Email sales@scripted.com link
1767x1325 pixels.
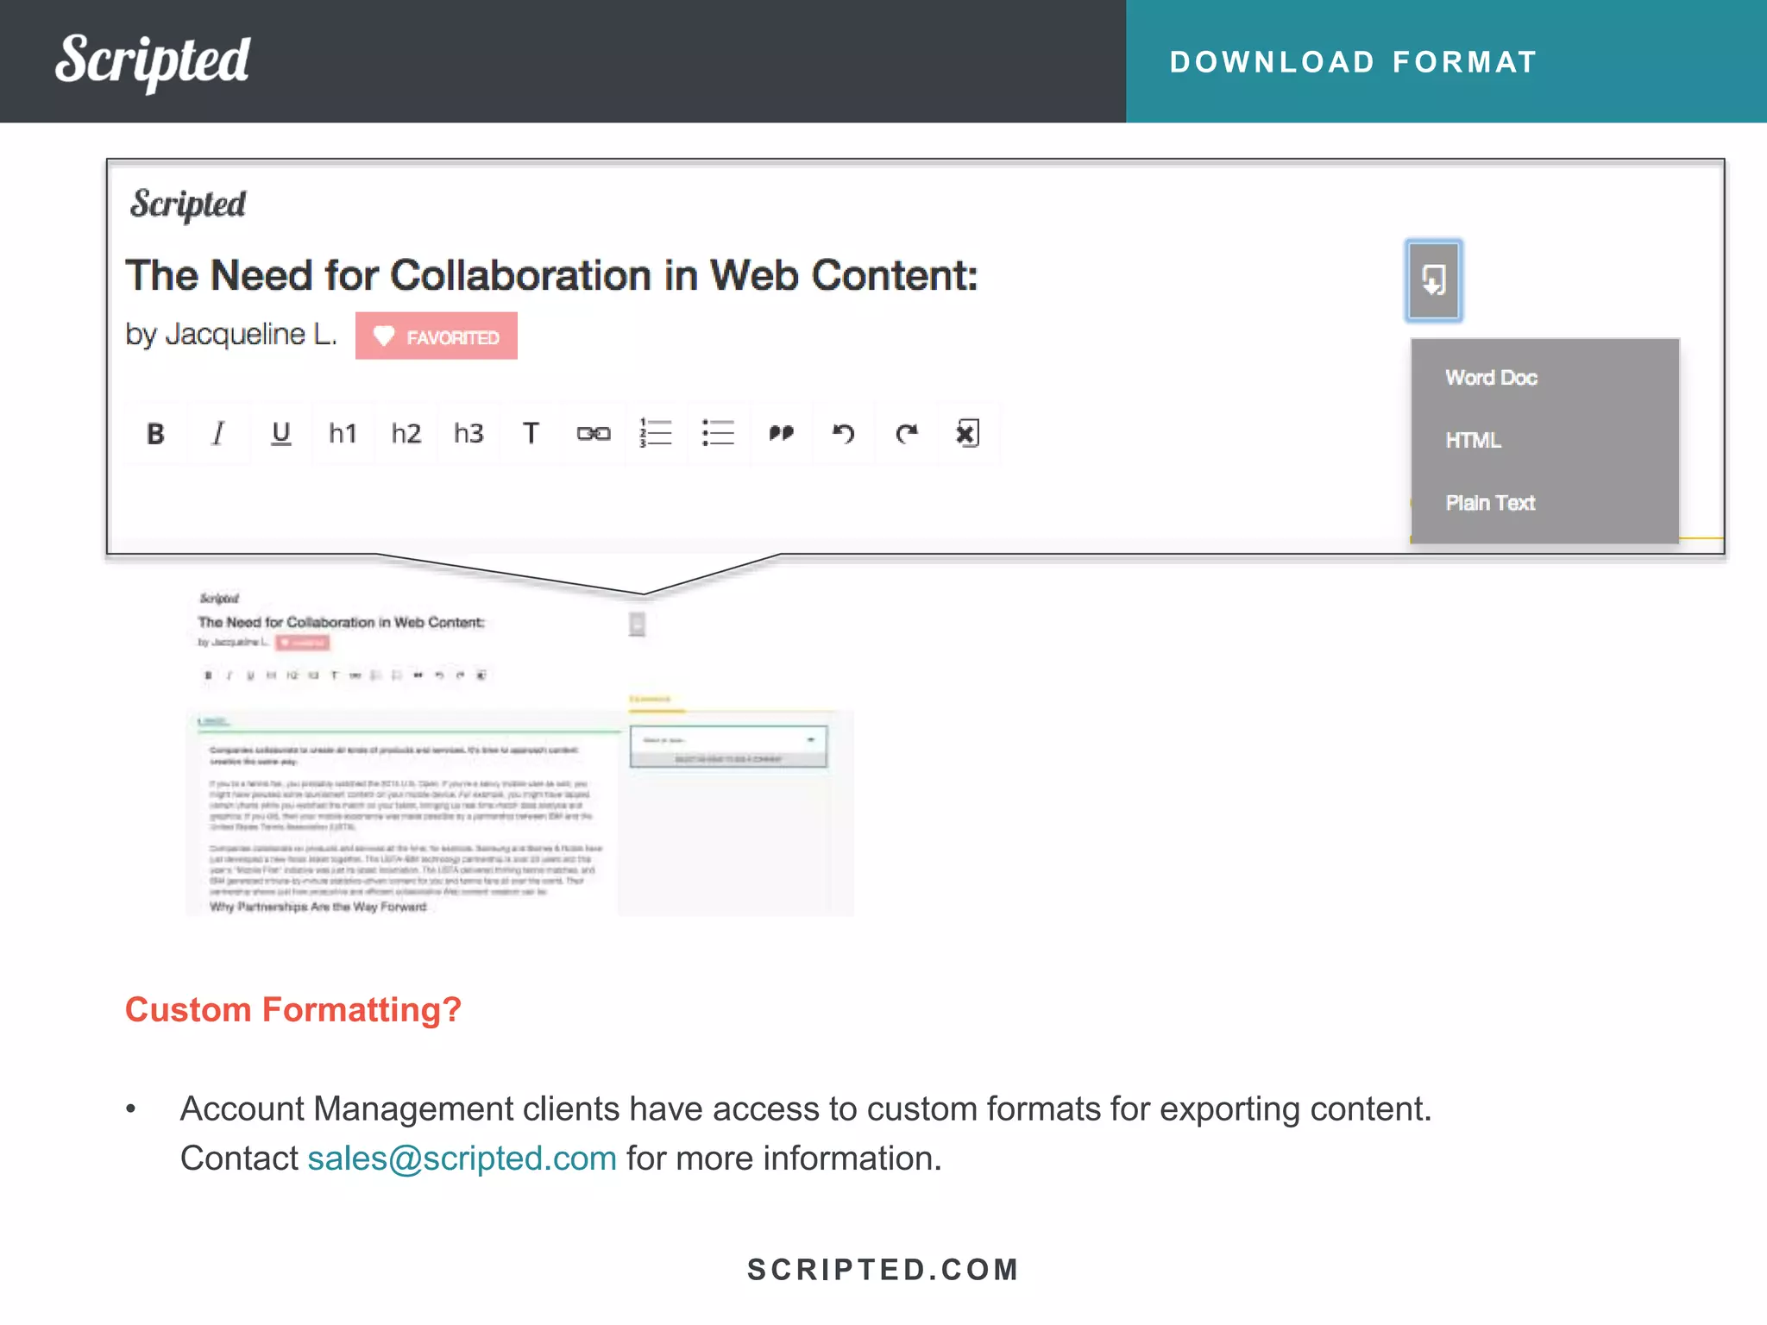(x=462, y=1159)
